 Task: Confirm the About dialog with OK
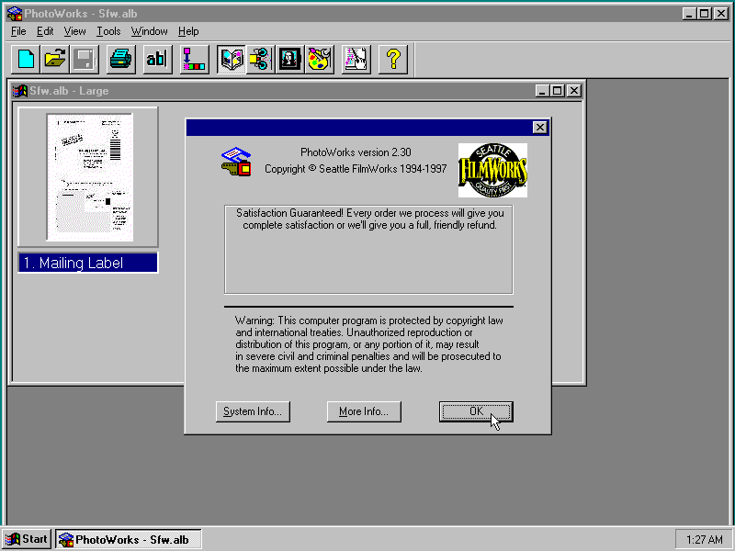click(476, 411)
